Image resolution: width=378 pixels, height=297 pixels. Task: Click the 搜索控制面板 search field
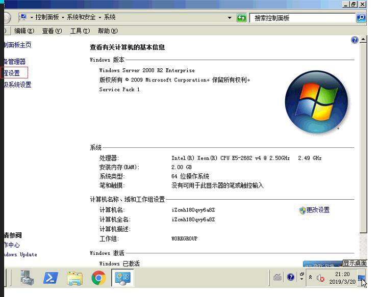coord(303,18)
